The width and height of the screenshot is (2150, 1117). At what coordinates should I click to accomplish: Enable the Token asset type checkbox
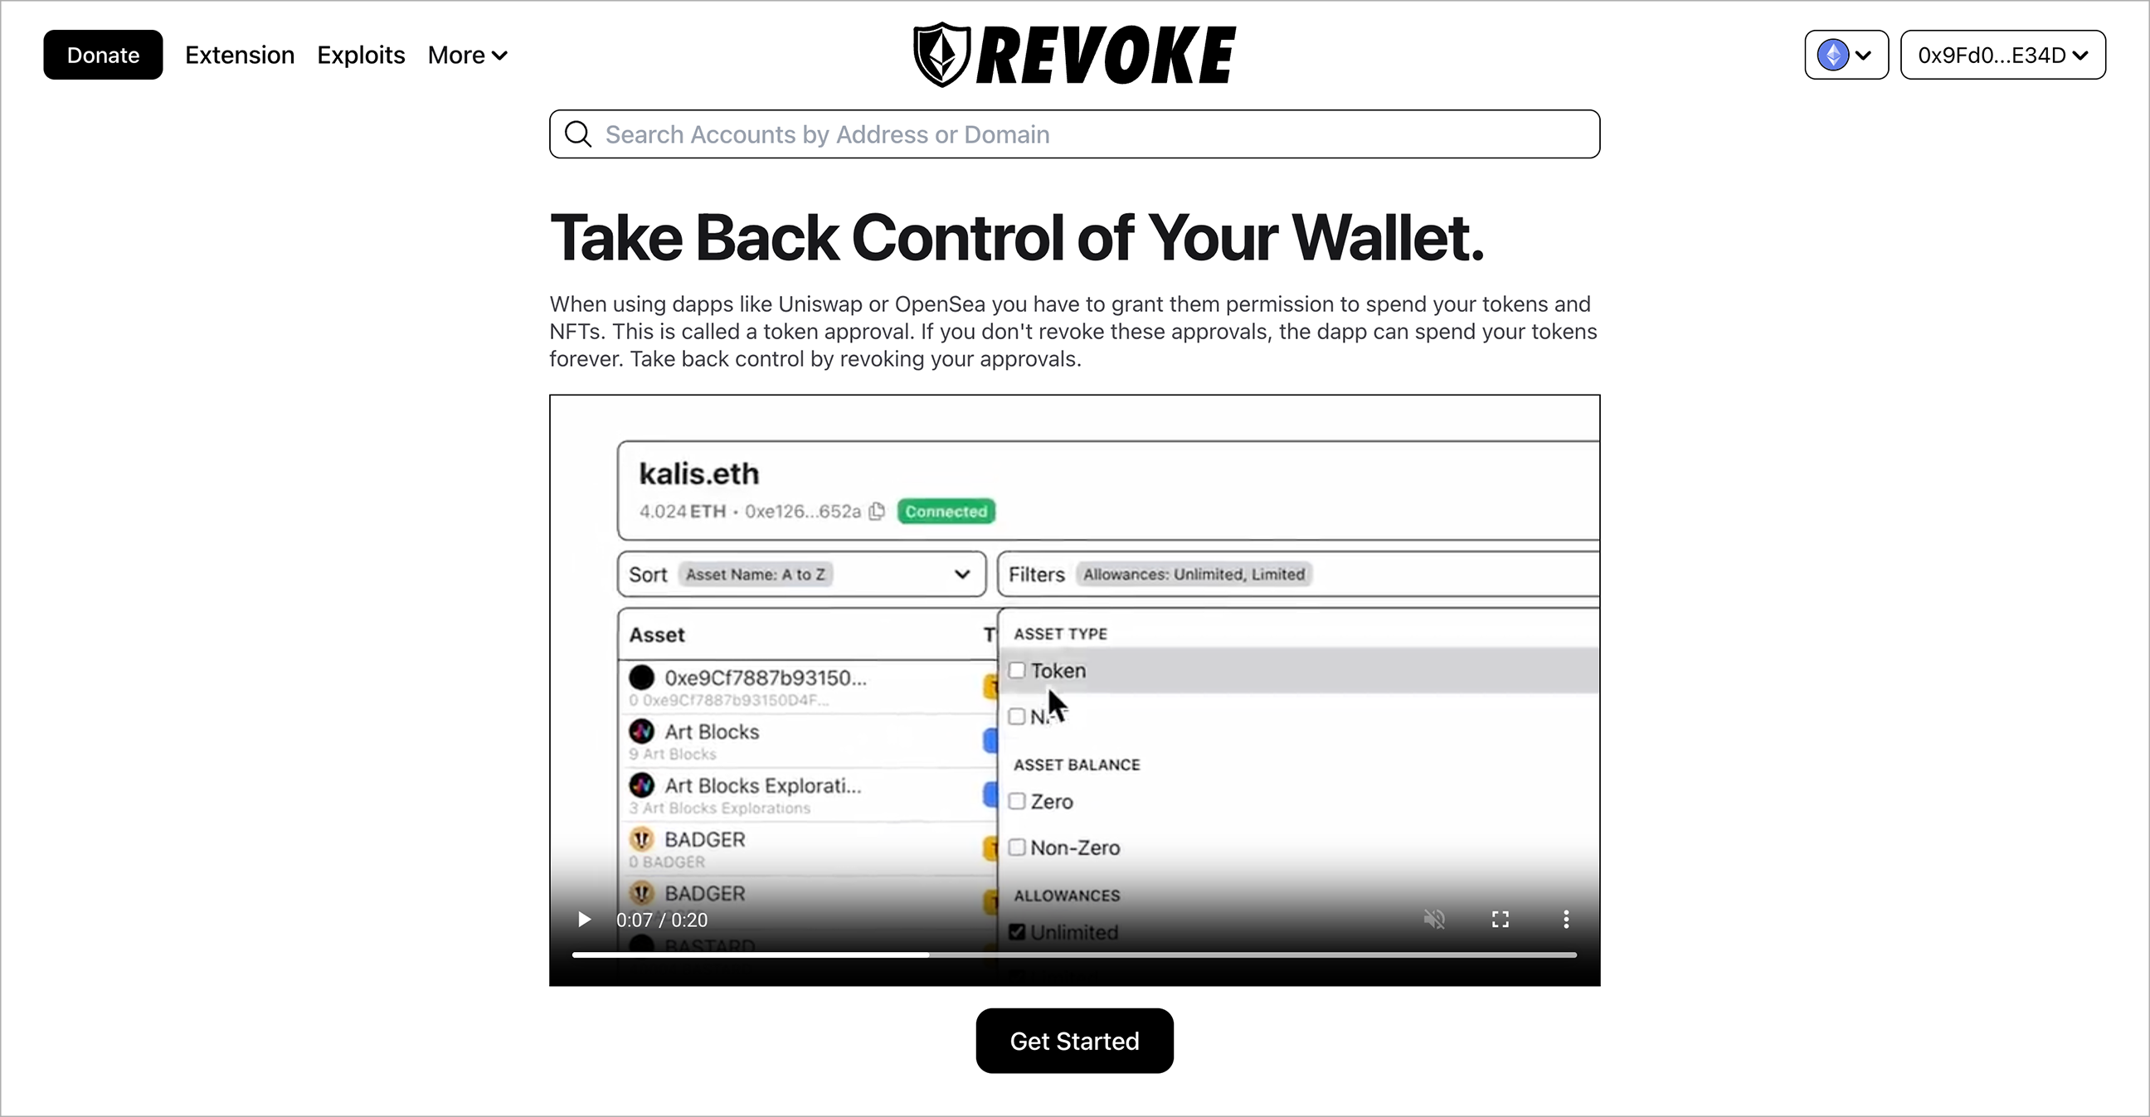pyautogui.click(x=1017, y=669)
